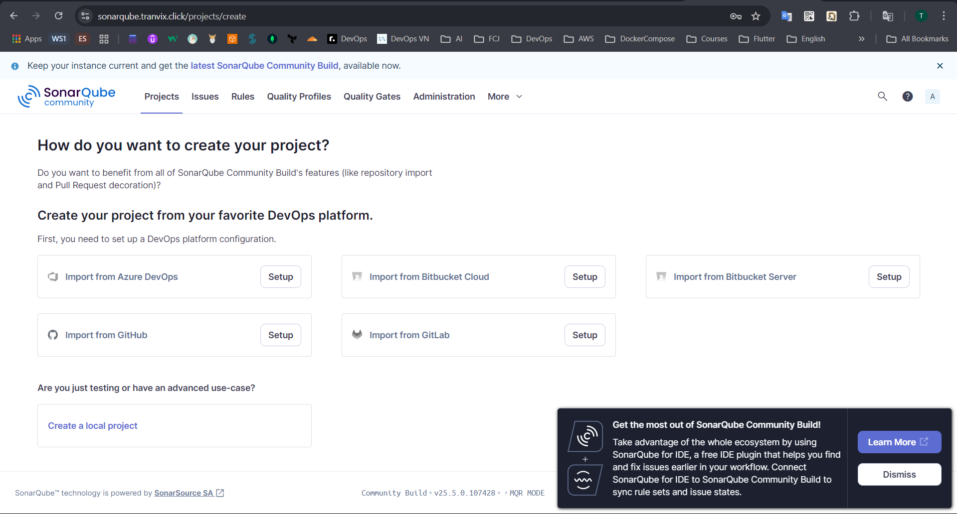Open the user account avatar A
The height and width of the screenshot is (514, 957).
932,97
